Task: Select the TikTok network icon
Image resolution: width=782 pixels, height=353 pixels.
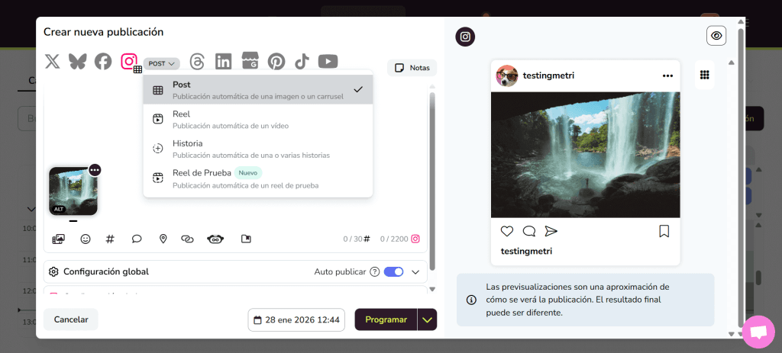Action: pos(302,62)
